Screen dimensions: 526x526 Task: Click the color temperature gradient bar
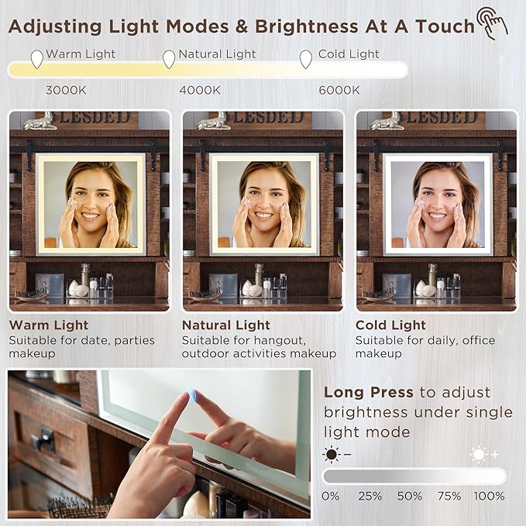[208, 70]
